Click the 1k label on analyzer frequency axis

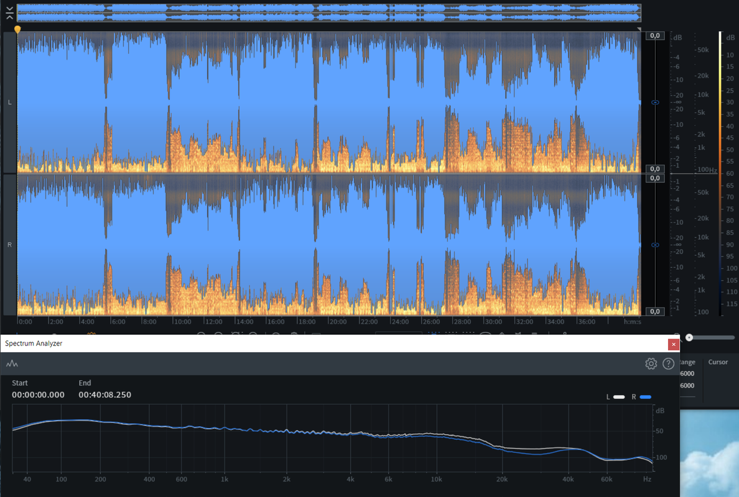225,479
